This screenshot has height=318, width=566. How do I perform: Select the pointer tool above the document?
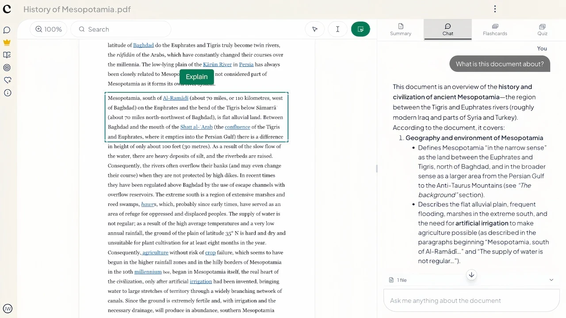pyautogui.click(x=314, y=29)
